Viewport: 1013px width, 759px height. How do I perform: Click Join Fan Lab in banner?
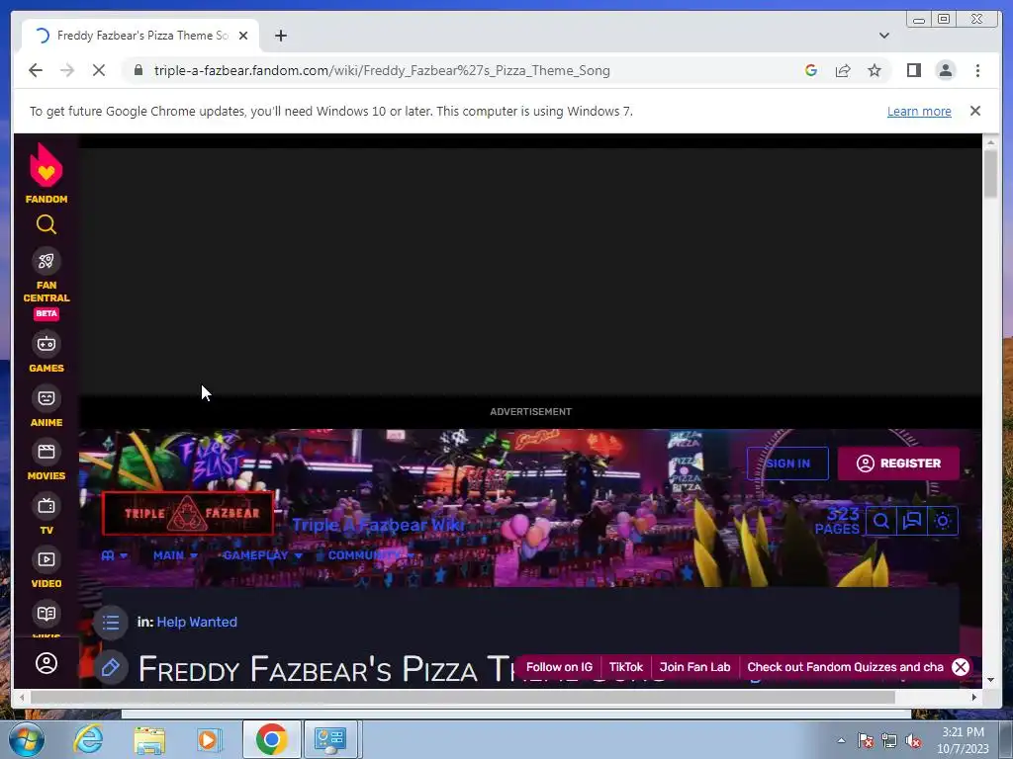click(x=694, y=667)
